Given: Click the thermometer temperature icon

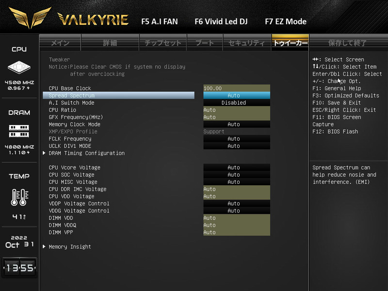Looking at the screenshot, I should click(x=19, y=197).
